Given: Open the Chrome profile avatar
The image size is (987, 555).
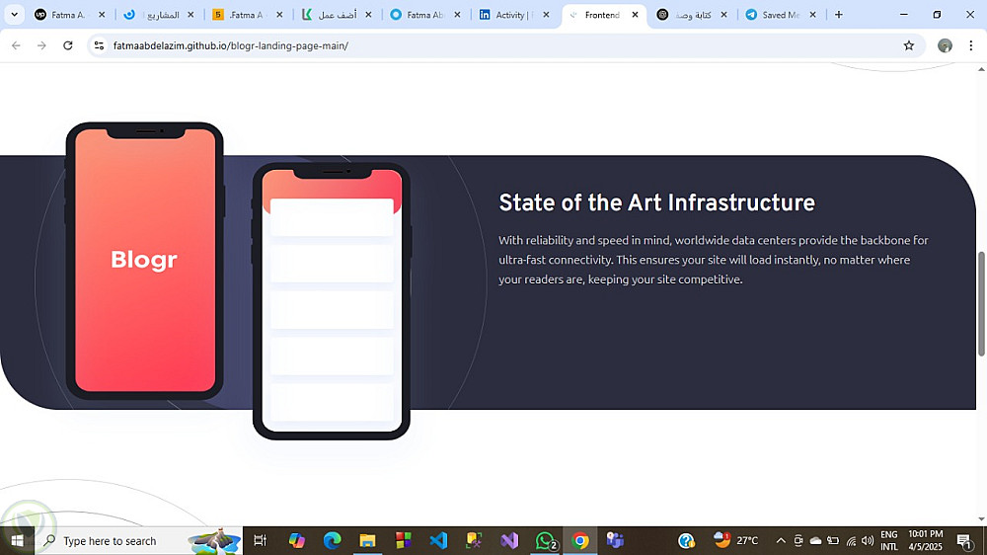Looking at the screenshot, I should click(945, 45).
